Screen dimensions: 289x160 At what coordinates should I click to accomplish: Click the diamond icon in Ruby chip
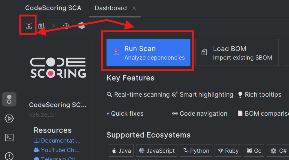(220, 151)
